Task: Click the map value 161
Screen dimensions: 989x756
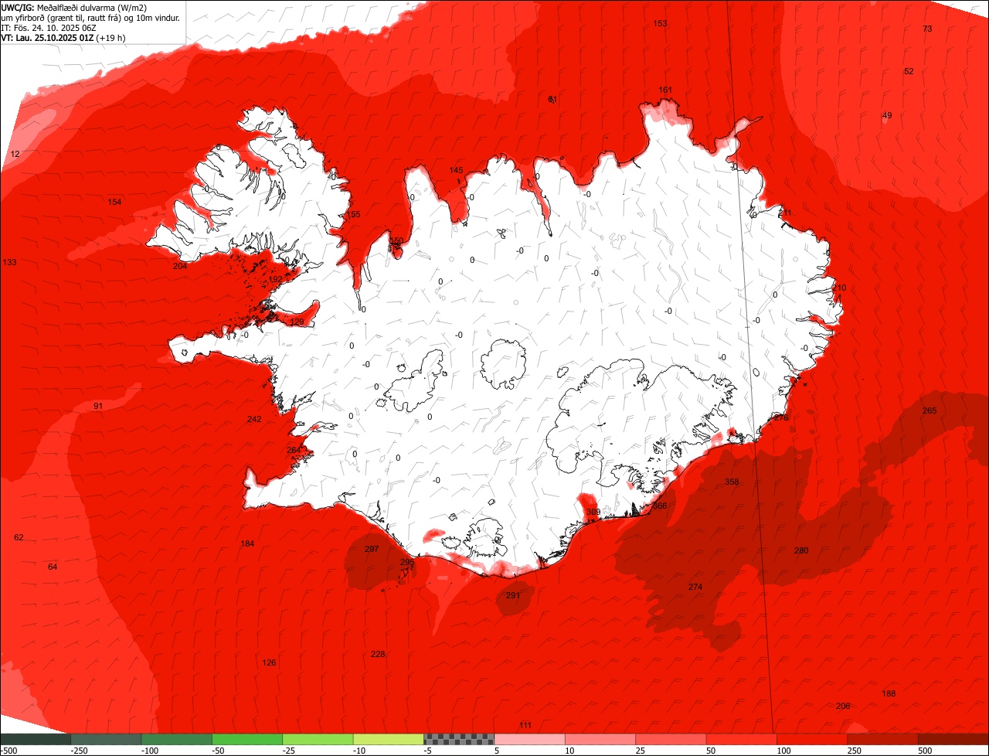Action: pos(665,90)
